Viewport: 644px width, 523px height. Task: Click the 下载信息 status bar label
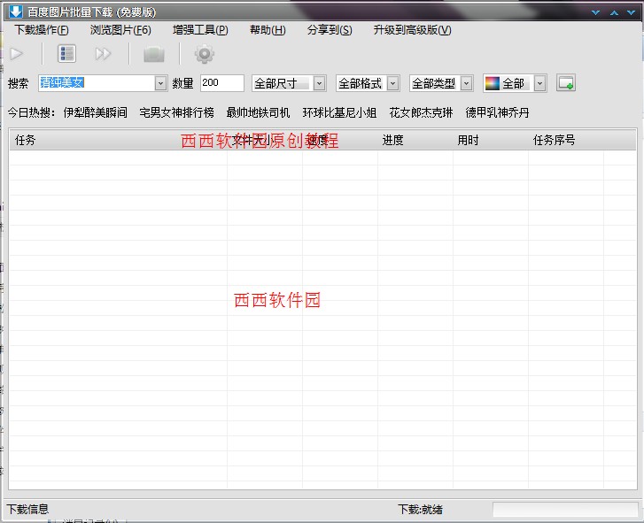coord(27,510)
